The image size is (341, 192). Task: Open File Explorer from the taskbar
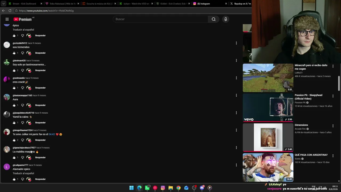(171, 188)
